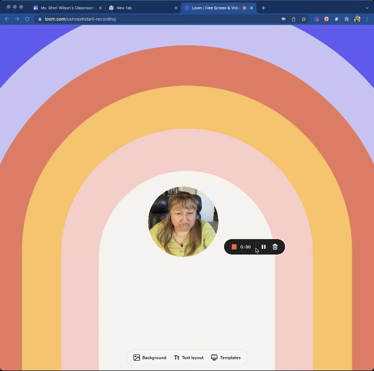Expand the tab search chevron
Image resolution: width=374 pixels, height=371 pixels.
367,8
